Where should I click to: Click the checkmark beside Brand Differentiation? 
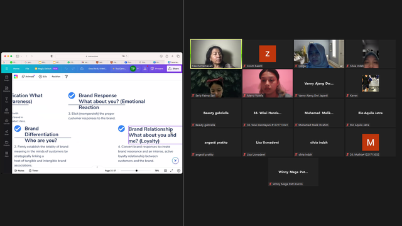click(18, 129)
